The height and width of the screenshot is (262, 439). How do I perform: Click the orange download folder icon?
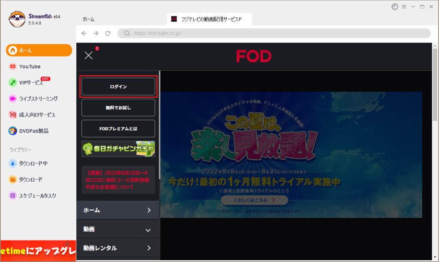(x=12, y=179)
